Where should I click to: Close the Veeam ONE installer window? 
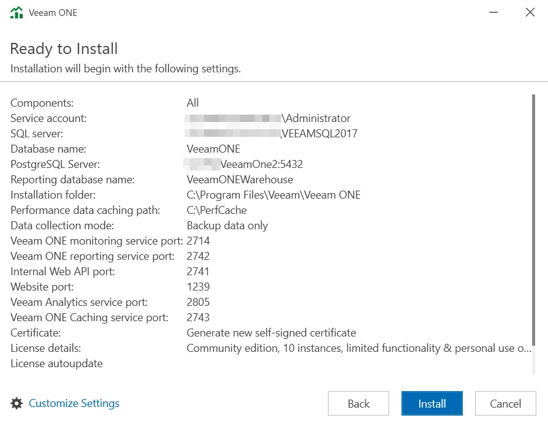[x=530, y=12]
